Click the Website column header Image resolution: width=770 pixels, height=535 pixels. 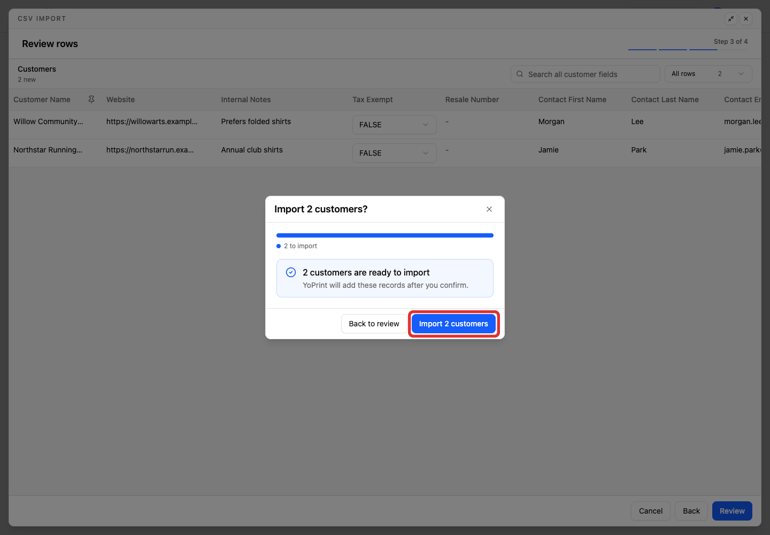121,100
